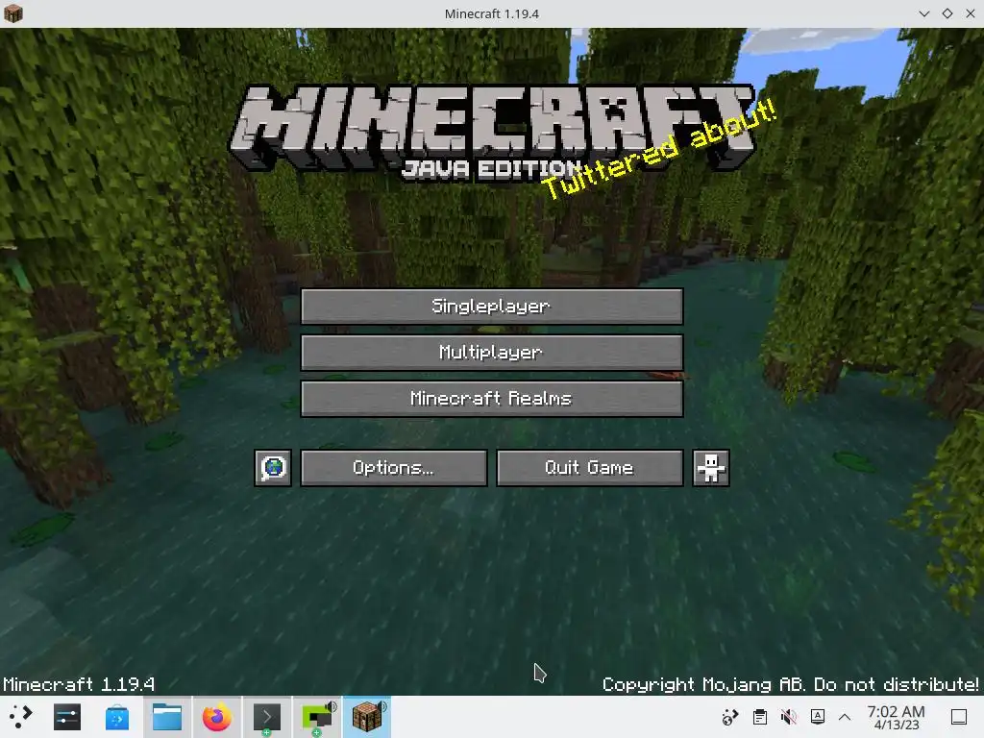Open accessibility settings figure icon
Screen dimensions: 984x738
711,468
